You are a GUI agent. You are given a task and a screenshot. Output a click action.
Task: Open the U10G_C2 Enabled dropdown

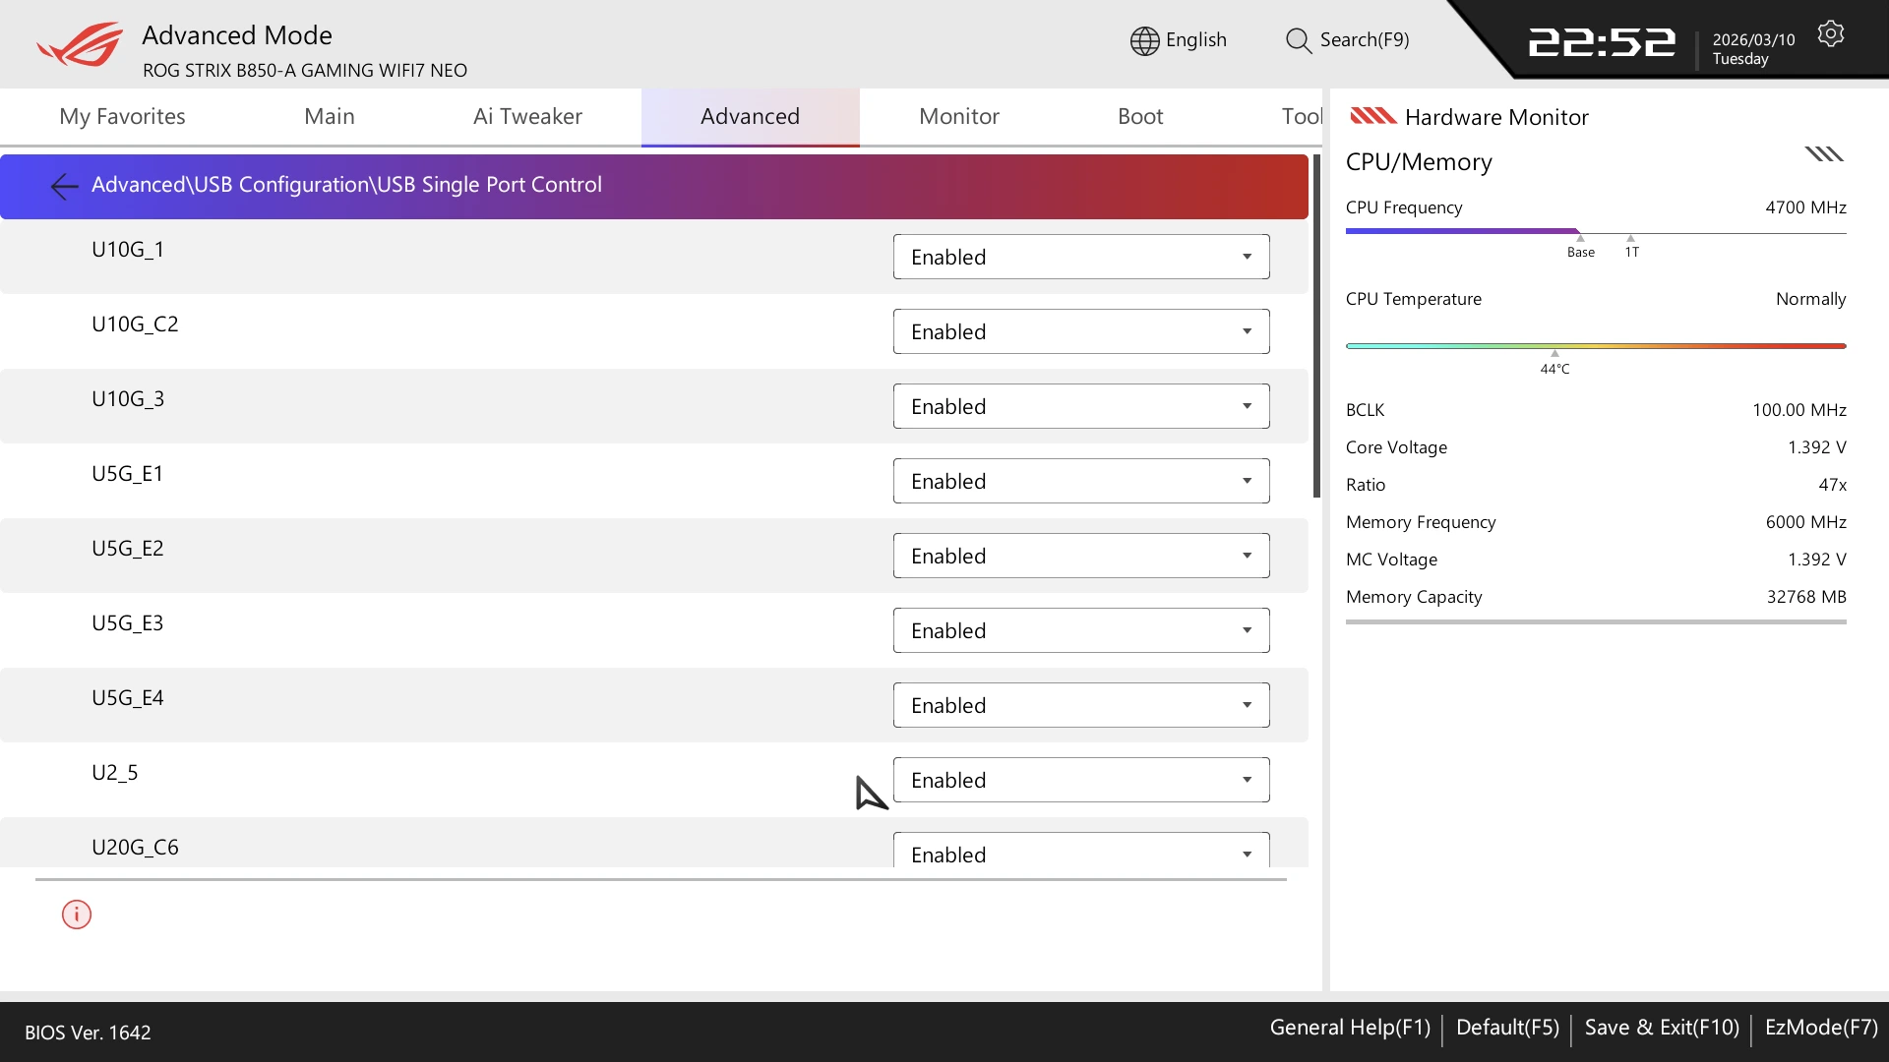click(1080, 331)
